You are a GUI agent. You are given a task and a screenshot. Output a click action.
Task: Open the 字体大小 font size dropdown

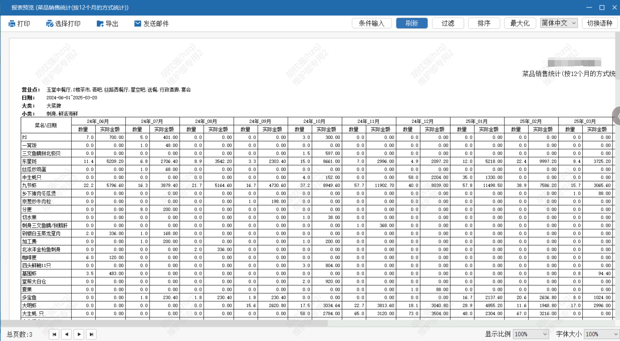coord(602,334)
